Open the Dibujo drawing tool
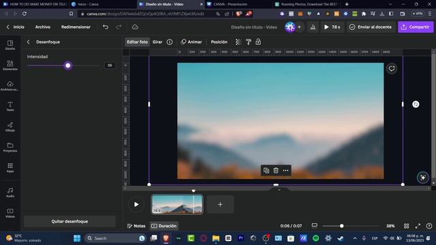Image resolution: width=436 pixels, height=245 pixels. pyautogui.click(x=10, y=127)
